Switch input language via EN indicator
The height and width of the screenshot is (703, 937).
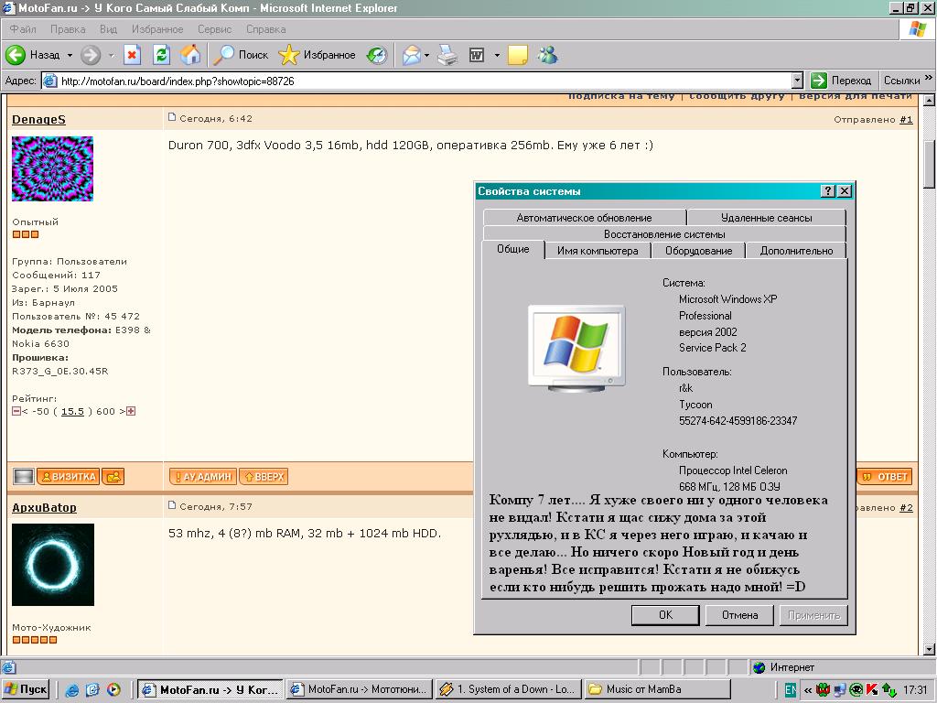click(x=790, y=690)
